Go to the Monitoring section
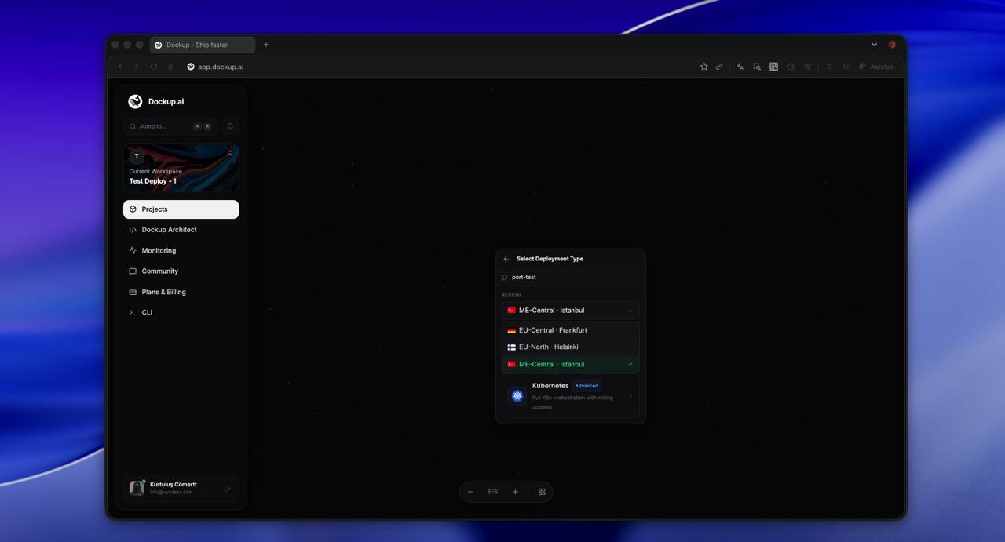This screenshot has height=542, width=1005. pyautogui.click(x=181, y=250)
